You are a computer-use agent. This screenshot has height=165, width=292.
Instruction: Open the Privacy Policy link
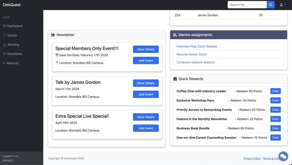click(x=252, y=158)
